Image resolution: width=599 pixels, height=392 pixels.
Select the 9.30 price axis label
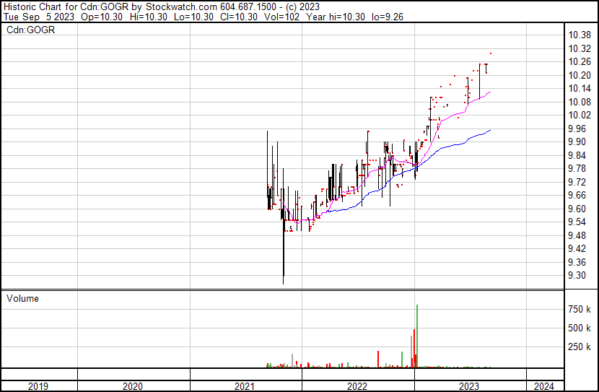click(579, 276)
